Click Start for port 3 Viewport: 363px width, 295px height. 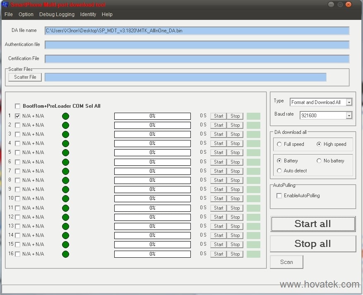click(219, 134)
